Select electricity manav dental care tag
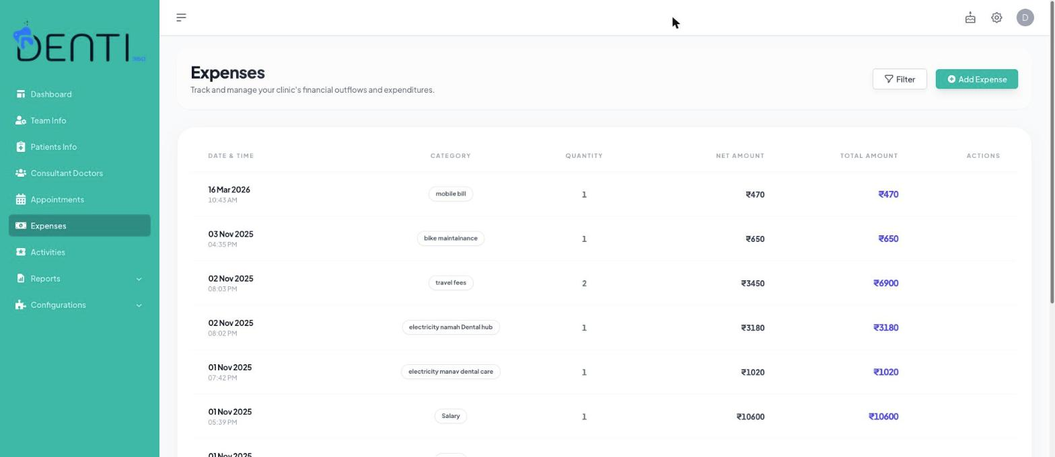The width and height of the screenshot is (1055, 457). 451,372
